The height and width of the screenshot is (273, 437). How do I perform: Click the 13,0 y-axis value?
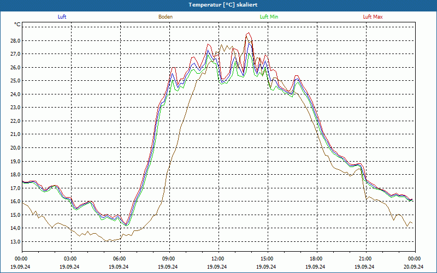point(15,241)
